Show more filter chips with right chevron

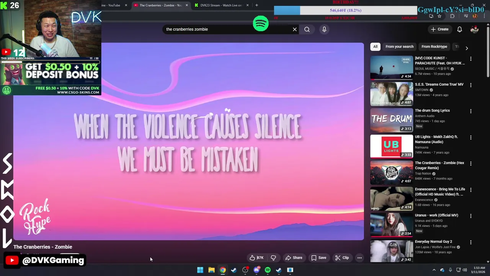click(x=467, y=48)
